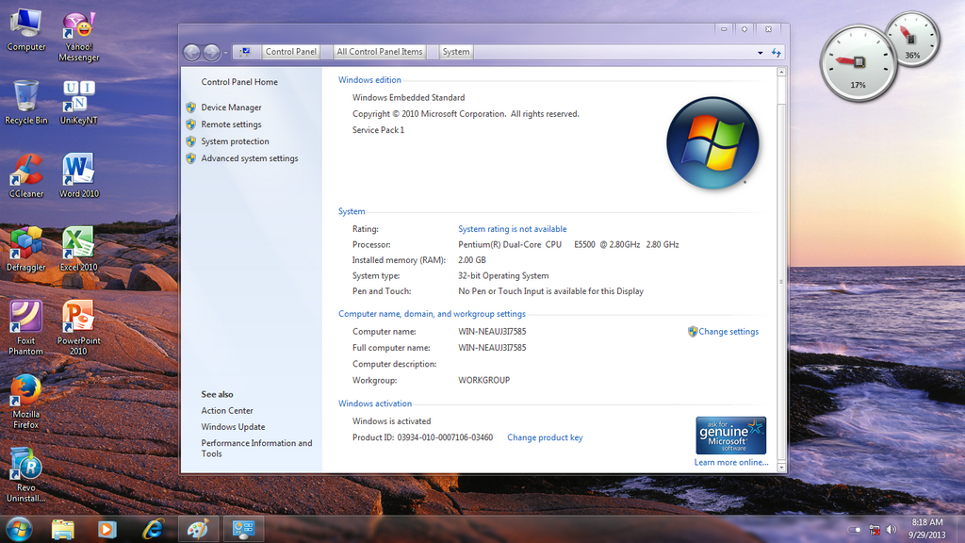Click the tray toggle switch icon
965x543 pixels.
click(855, 530)
